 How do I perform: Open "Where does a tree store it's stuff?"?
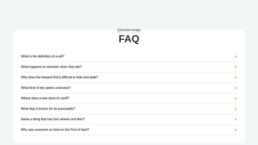coord(129,98)
